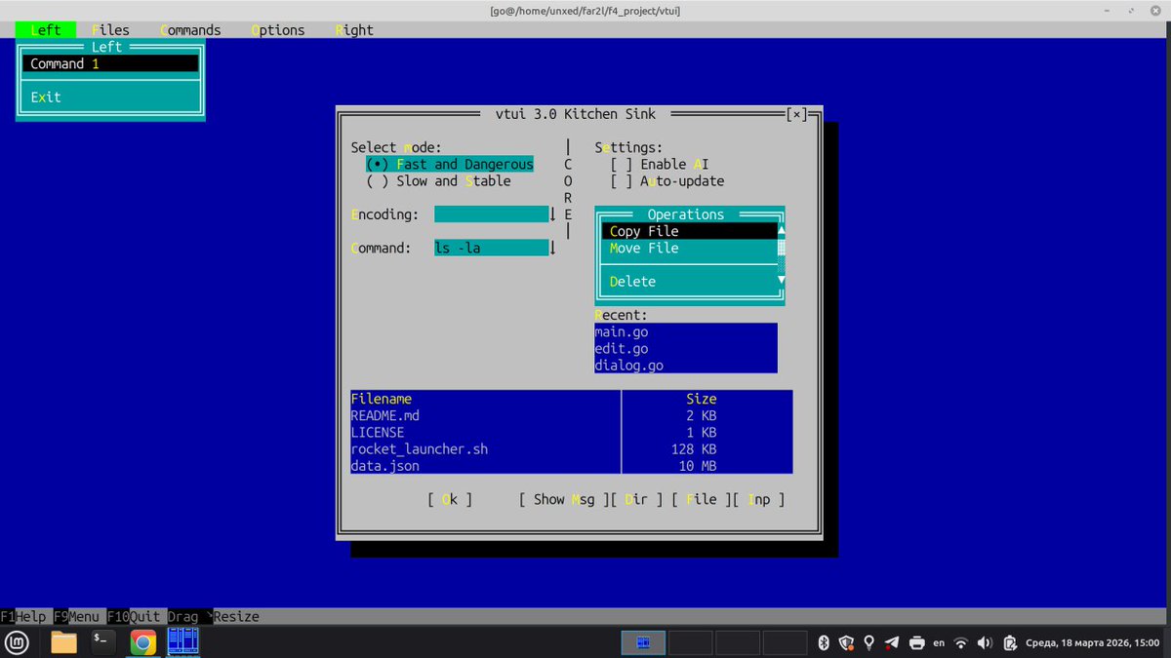The image size is (1171, 658).
Task: Open the printer tray icon
Action: point(916,642)
